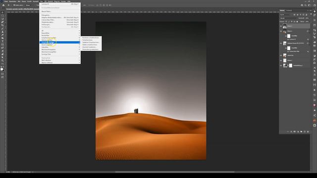Image resolution: width=317 pixels, height=178 pixels.
Task: Swap foreground and background colors icon
Action: point(3,66)
